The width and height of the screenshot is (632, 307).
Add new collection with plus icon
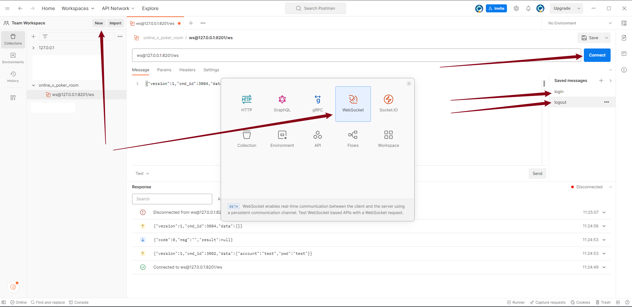coord(33,36)
